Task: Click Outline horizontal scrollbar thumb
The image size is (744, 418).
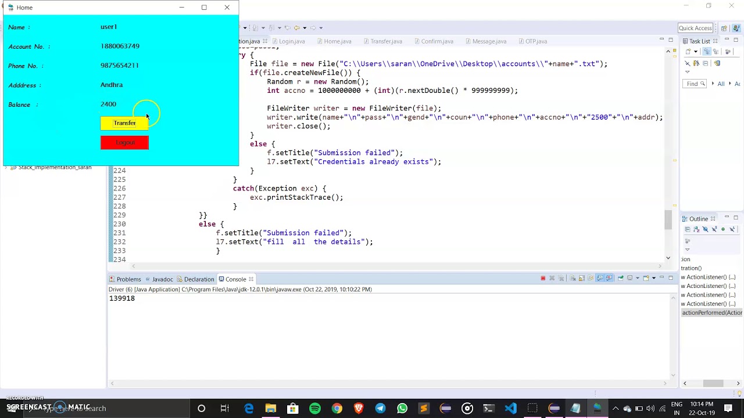Action: [x=713, y=383]
